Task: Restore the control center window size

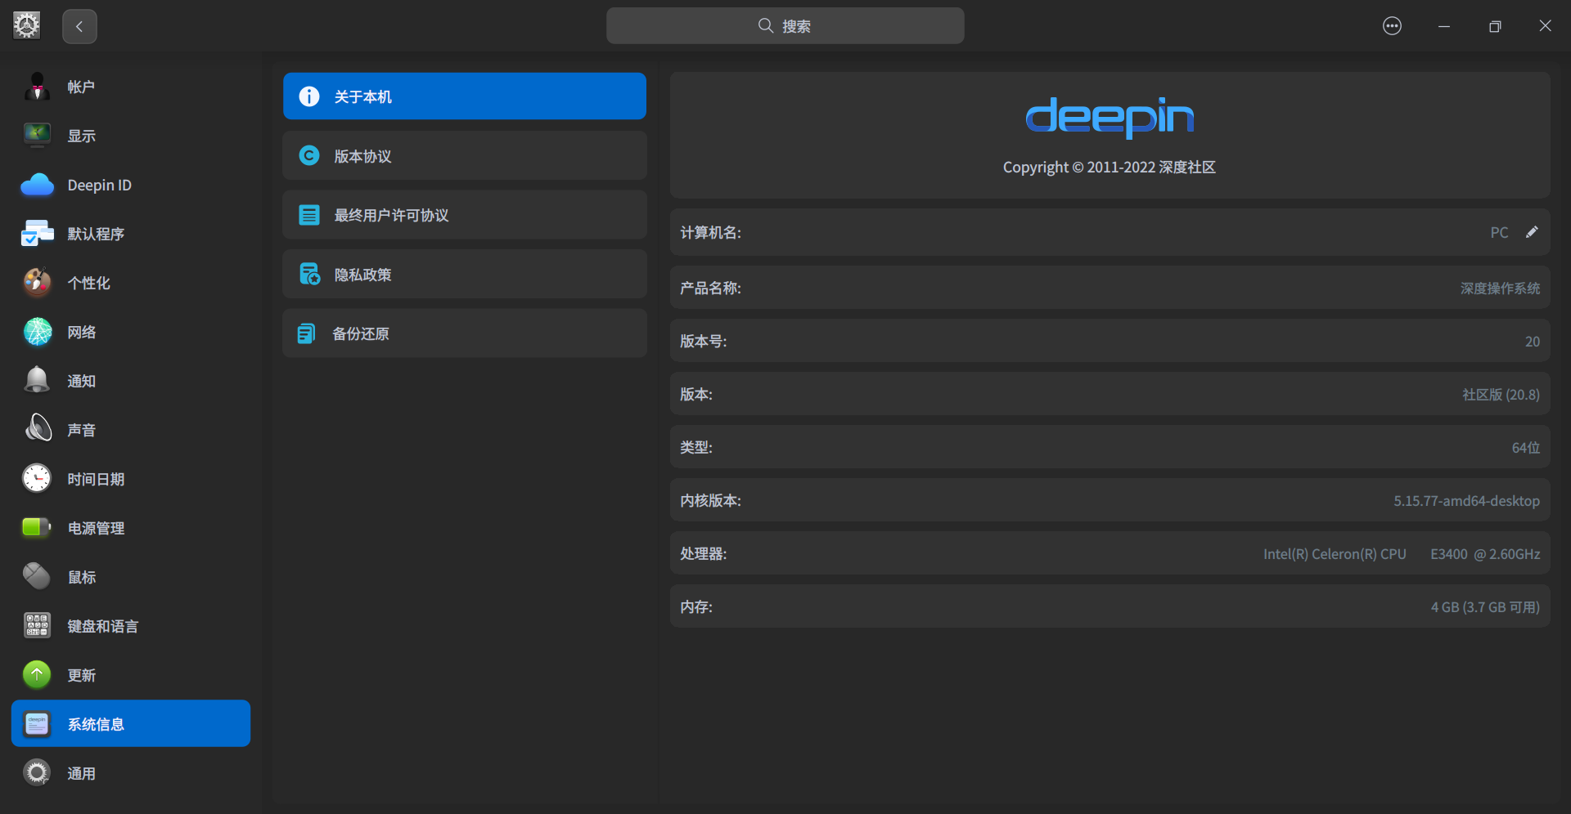Action: point(1495,26)
